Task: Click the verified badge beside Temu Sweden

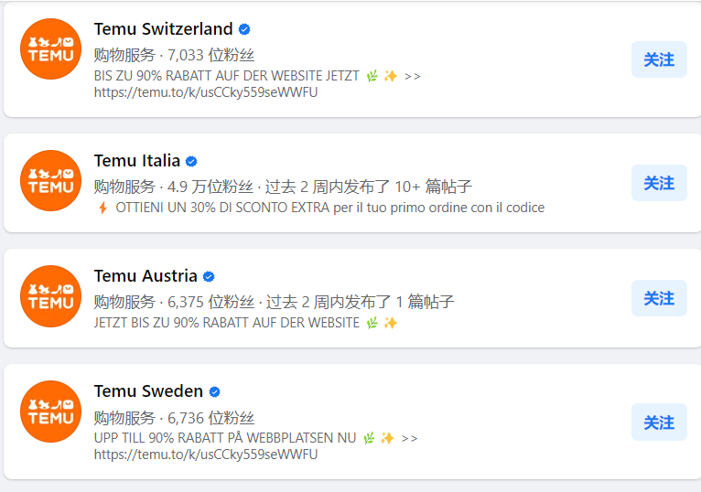Action: [x=214, y=392]
